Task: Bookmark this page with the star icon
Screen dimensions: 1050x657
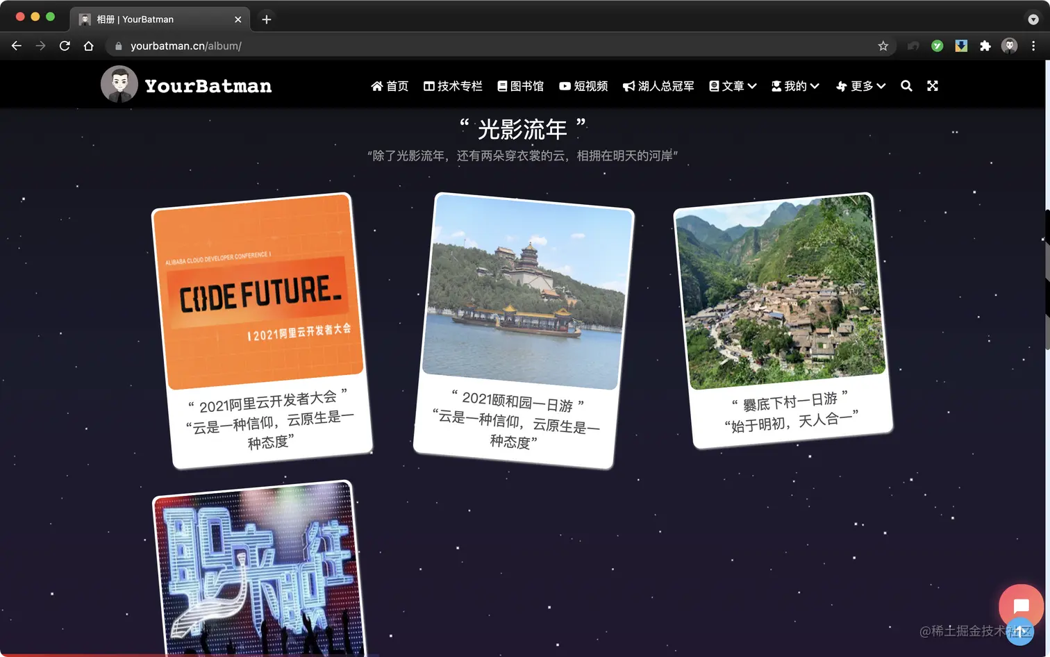Action: [x=883, y=46]
